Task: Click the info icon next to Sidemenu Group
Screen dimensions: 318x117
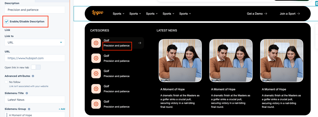Action: click(29, 109)
